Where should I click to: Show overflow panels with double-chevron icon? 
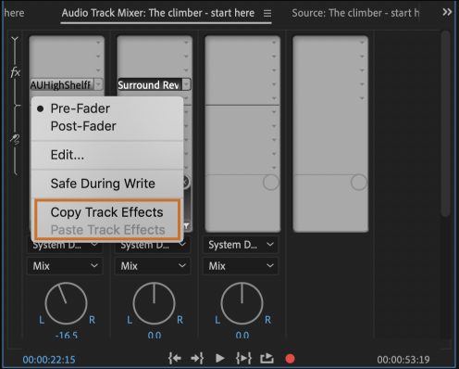pos(447,12)
